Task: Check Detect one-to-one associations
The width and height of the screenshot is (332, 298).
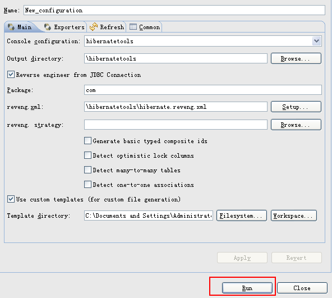Action: click(x=87, y=185)
